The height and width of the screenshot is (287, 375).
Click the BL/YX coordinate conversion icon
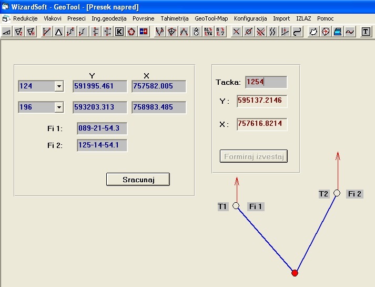pos(208,32)
